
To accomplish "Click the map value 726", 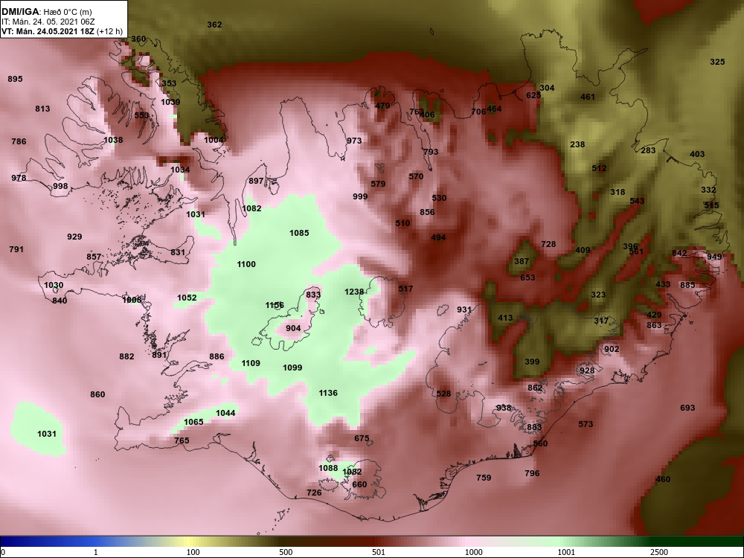I will point(314,493).
